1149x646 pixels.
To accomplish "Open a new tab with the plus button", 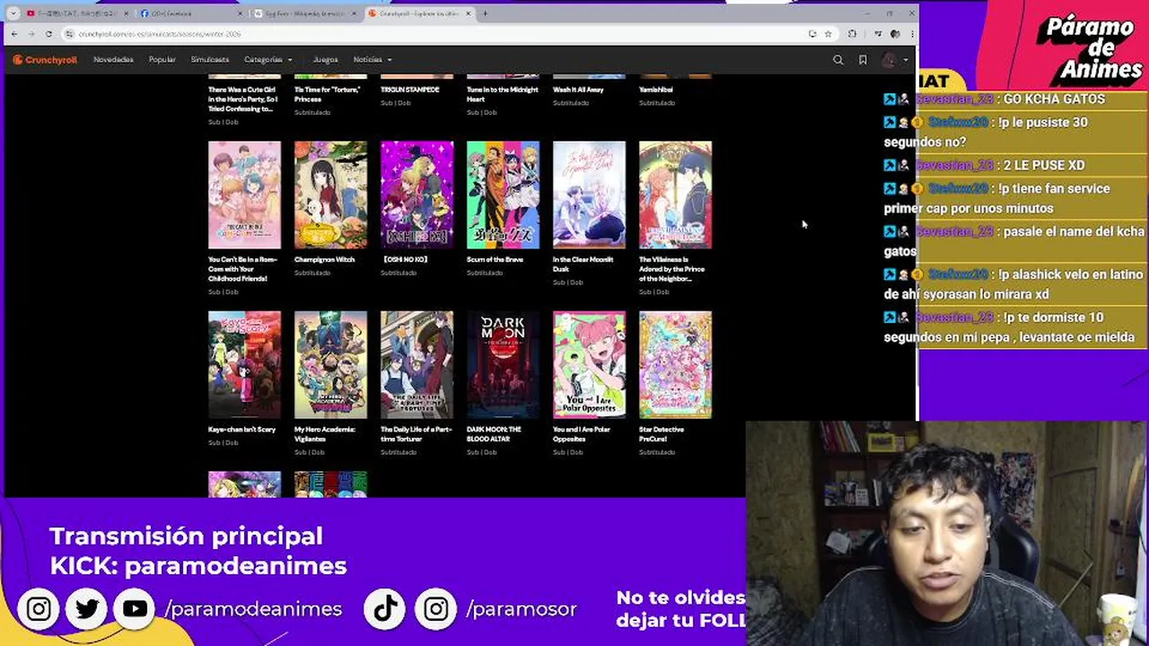I will tap(486, 13).
